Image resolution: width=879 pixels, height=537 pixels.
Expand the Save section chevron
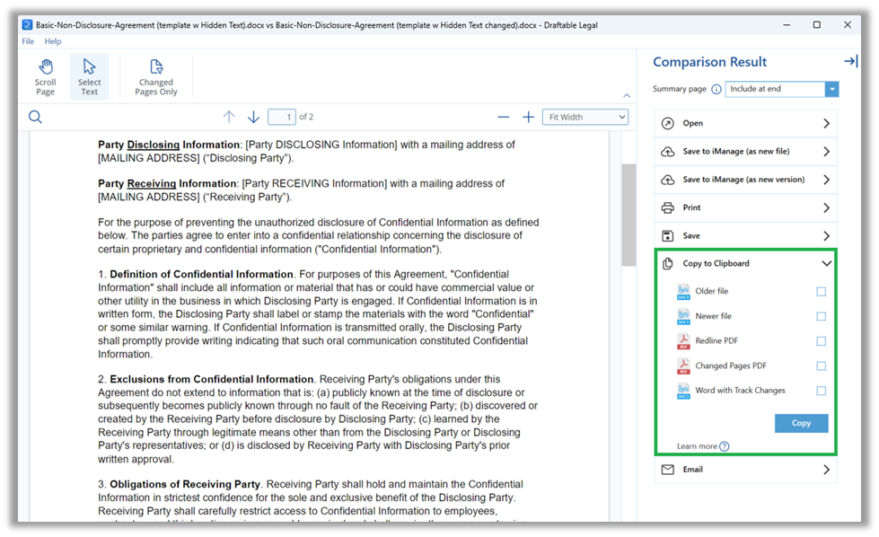826,235
